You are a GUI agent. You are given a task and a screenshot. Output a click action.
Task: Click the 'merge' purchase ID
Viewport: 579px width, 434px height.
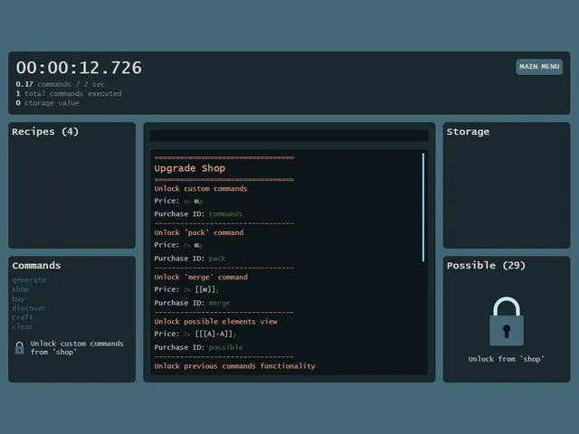click(219, 303)
